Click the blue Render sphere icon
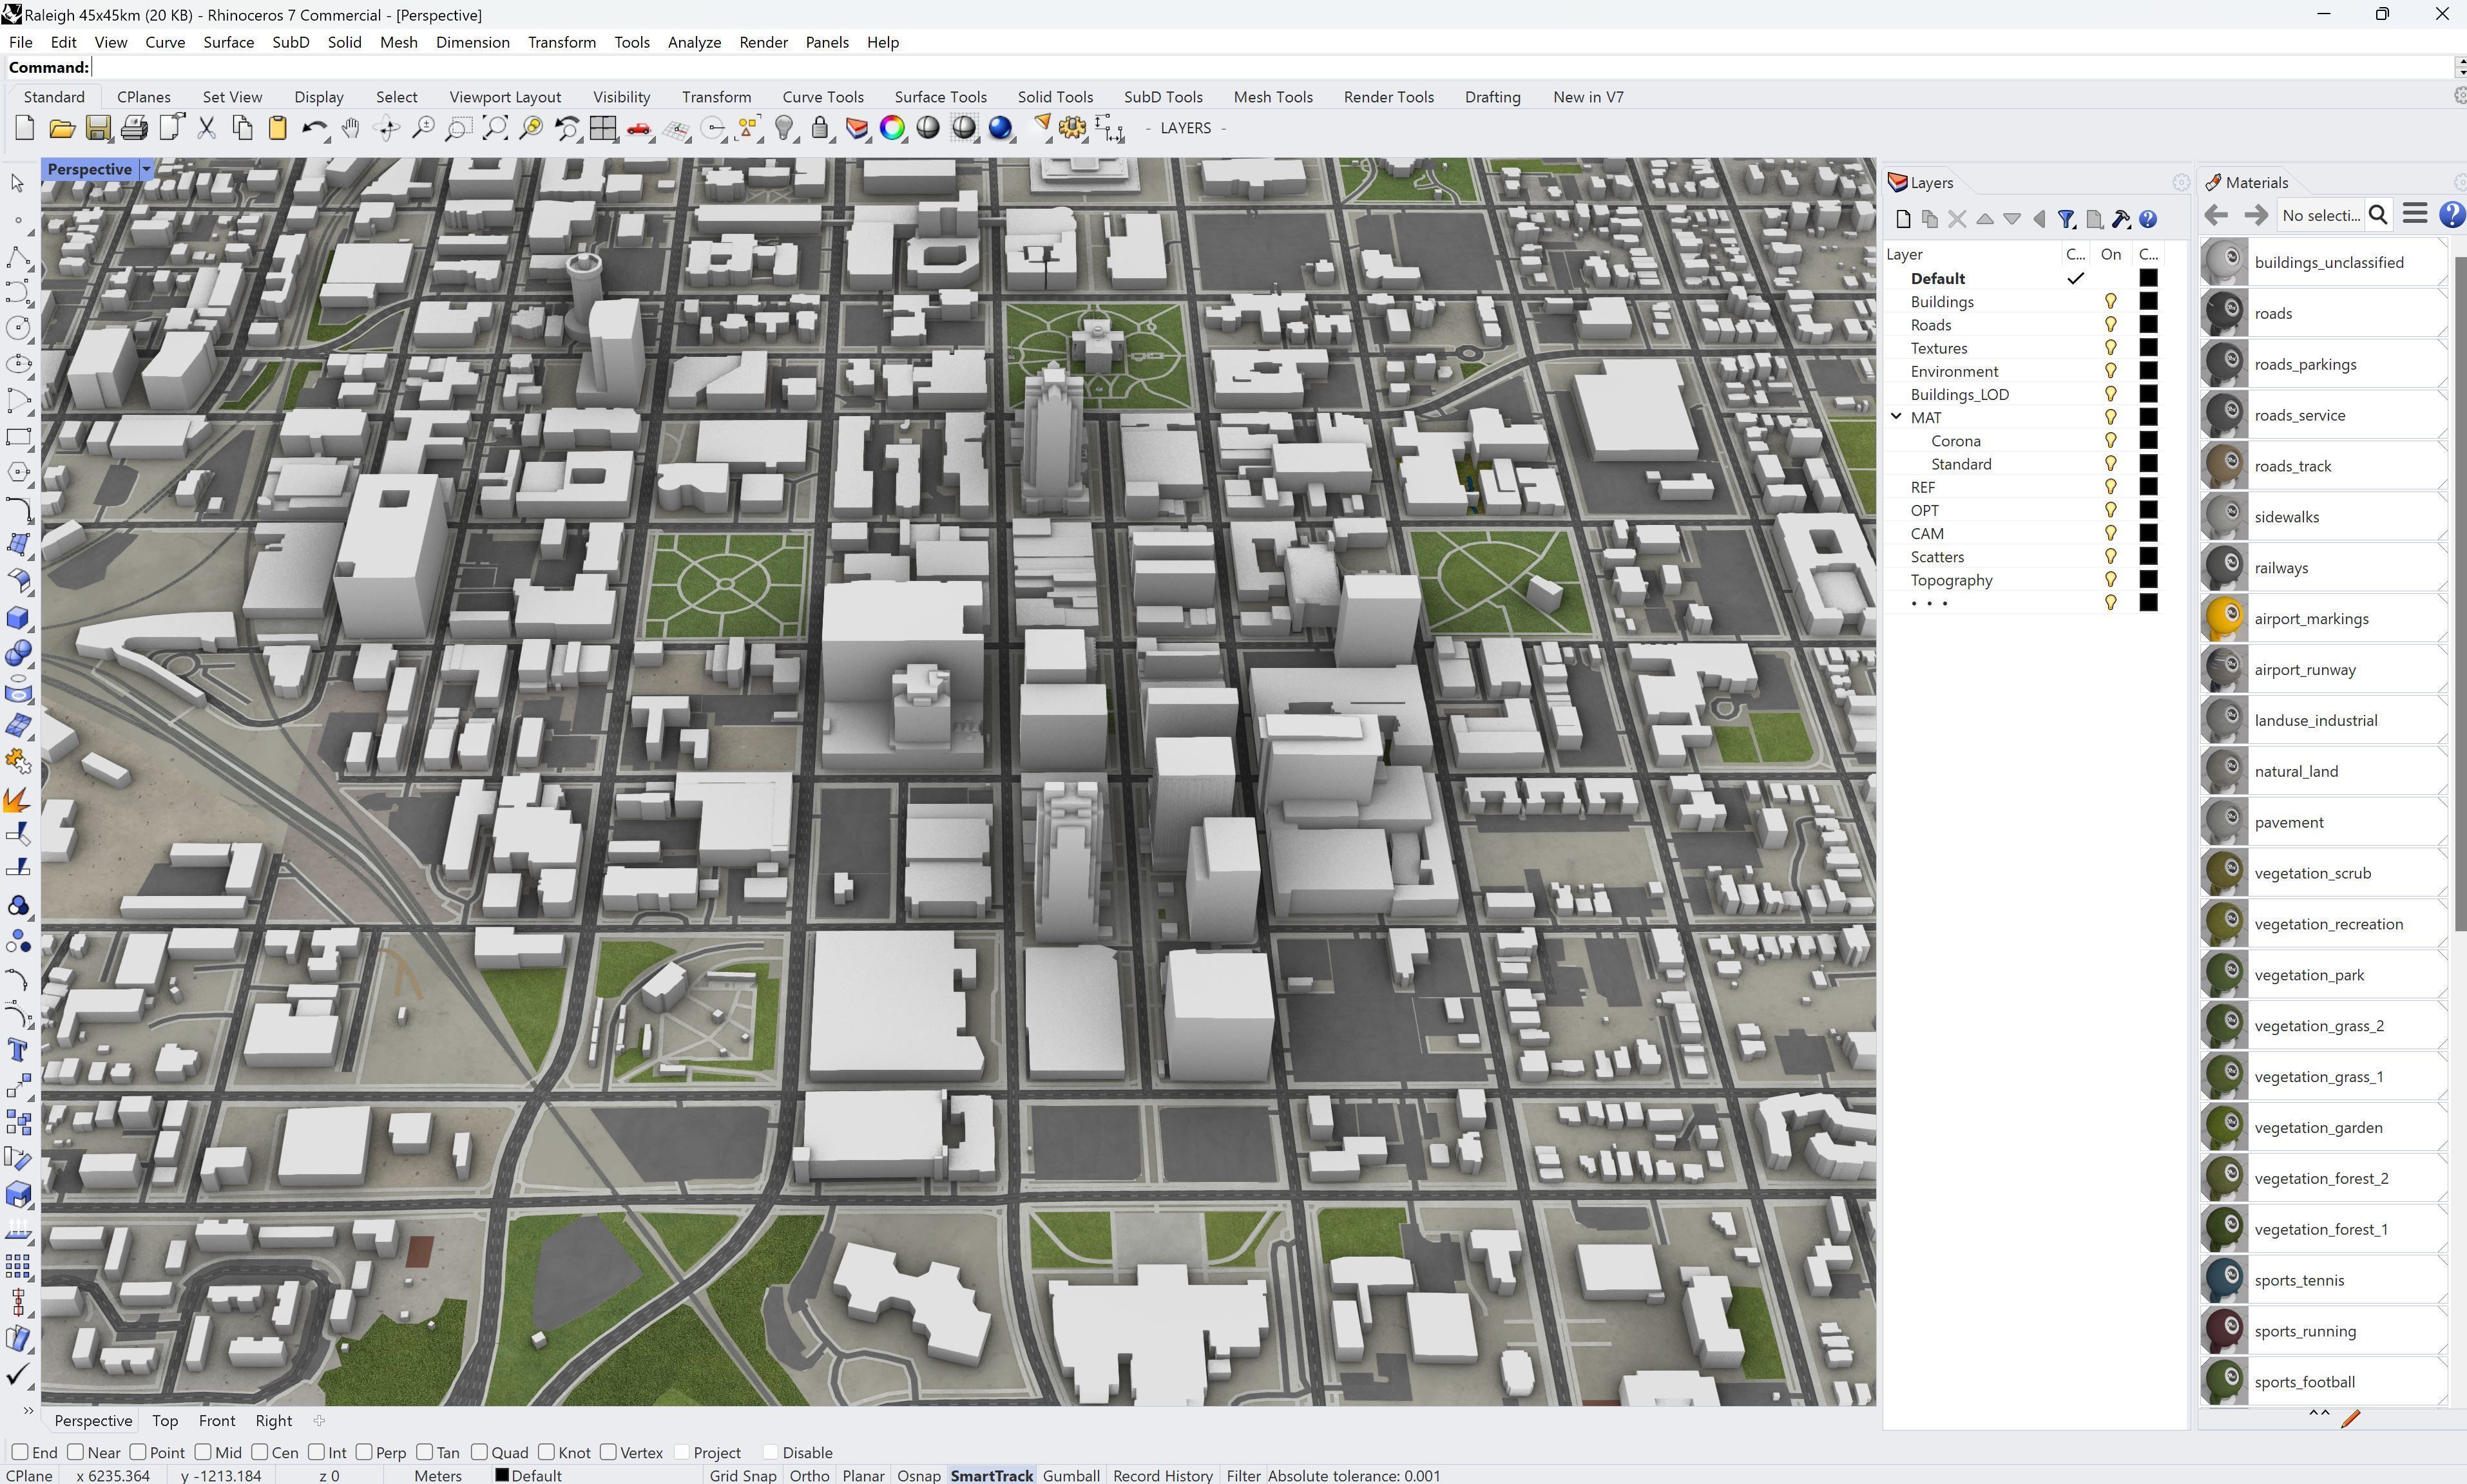This screenshot has height=1484, width=2467. click(1000, 128)
